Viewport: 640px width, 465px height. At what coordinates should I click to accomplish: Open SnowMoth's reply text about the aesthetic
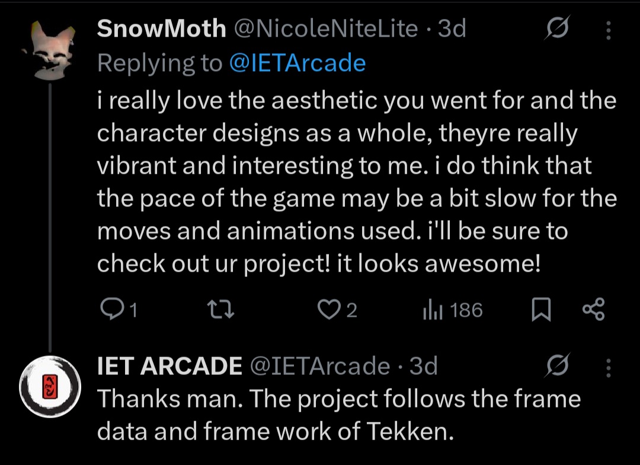[x=356, y=183]
